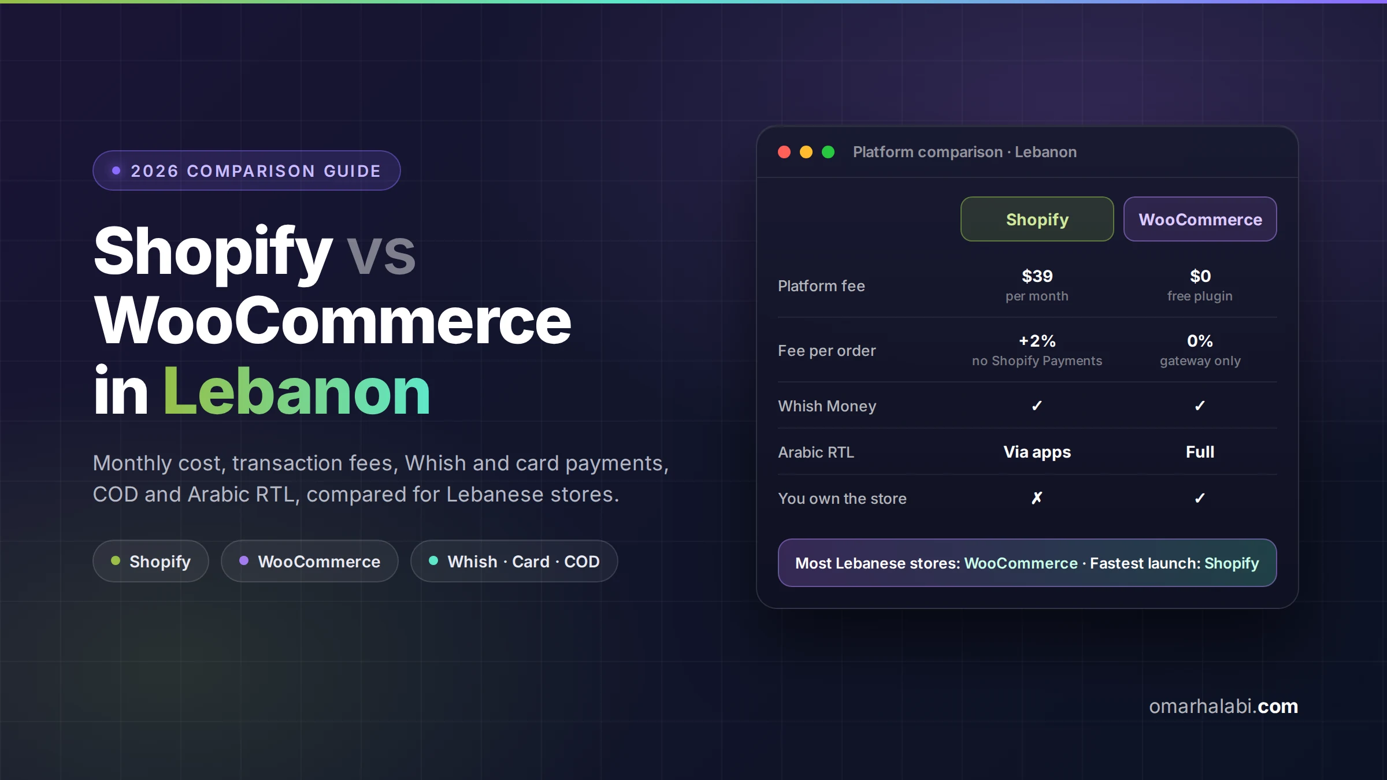Click the "Whish Money" row label
This screenshot has height=780, width=1387.
[827, 406]
